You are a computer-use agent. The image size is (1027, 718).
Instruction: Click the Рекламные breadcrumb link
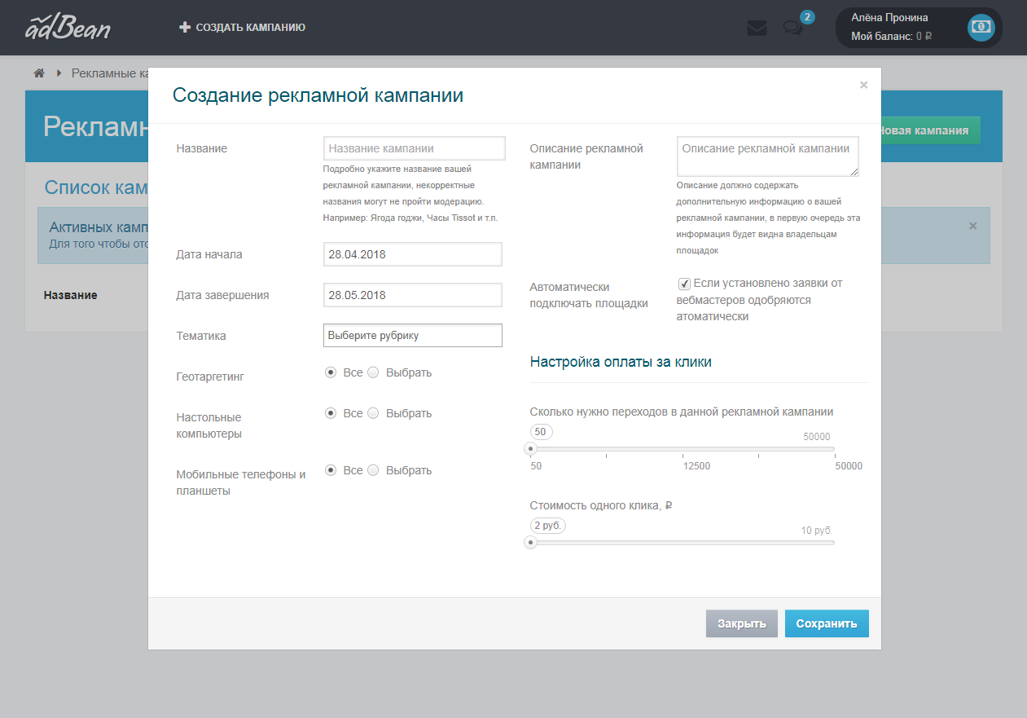(x=110, y=73)
